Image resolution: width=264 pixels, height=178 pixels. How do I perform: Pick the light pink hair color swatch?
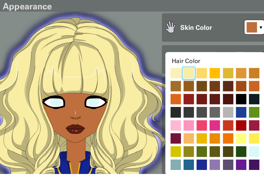[176, 125]
